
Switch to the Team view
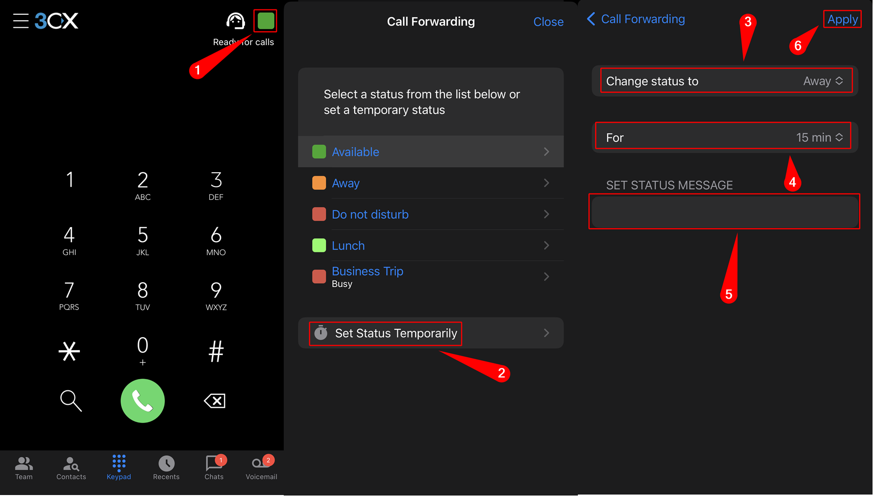point(23,467)
